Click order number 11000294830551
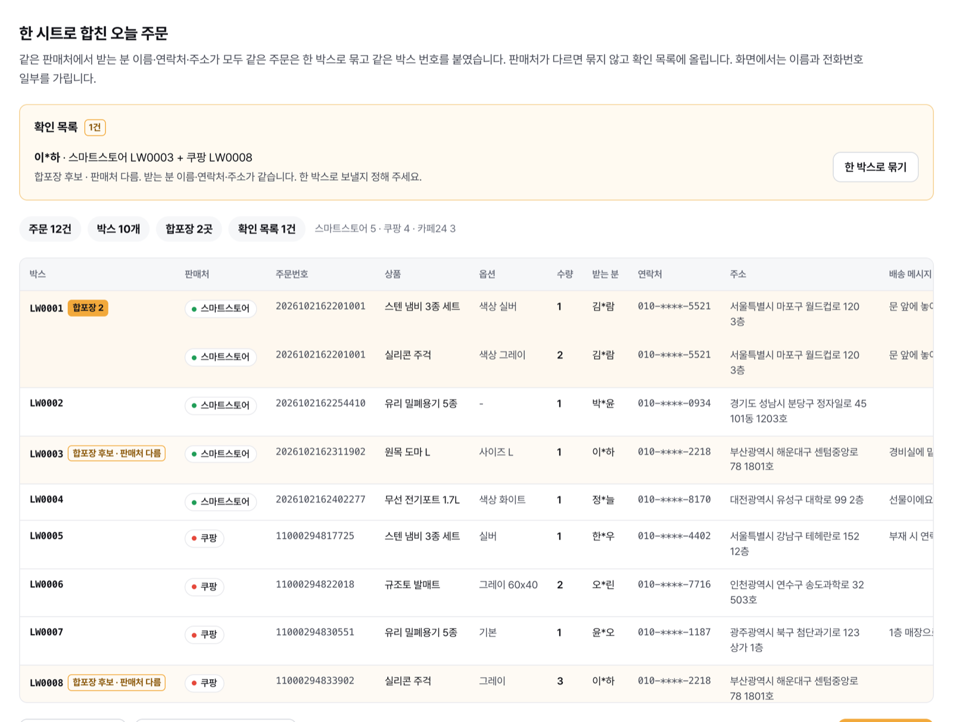The image size is (953, 722). pos(315,632)
